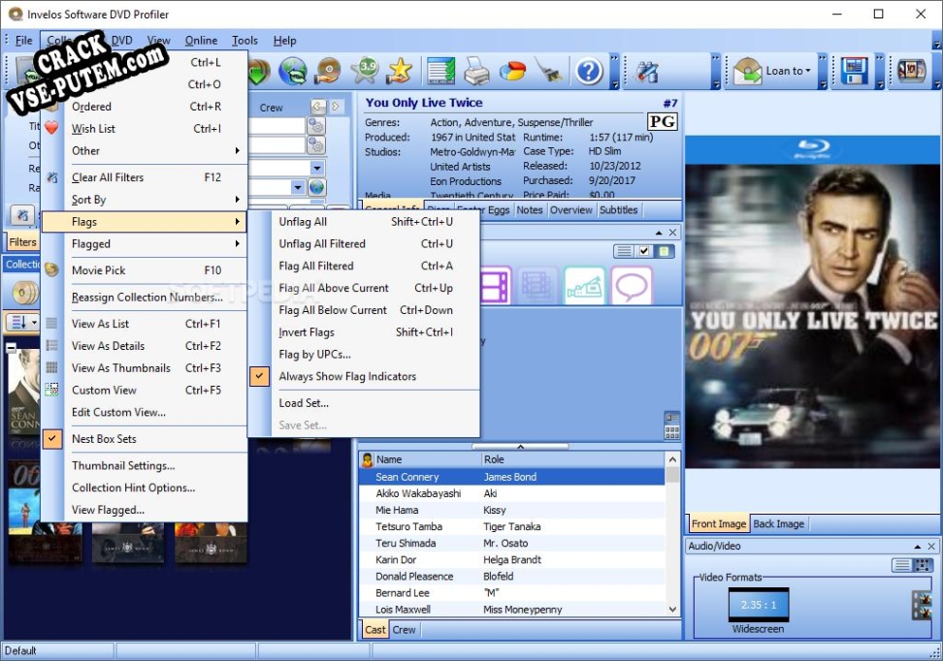Click the printer icon in the toolbar
Viewport: 943px width, 661px height.
[476, 71]
